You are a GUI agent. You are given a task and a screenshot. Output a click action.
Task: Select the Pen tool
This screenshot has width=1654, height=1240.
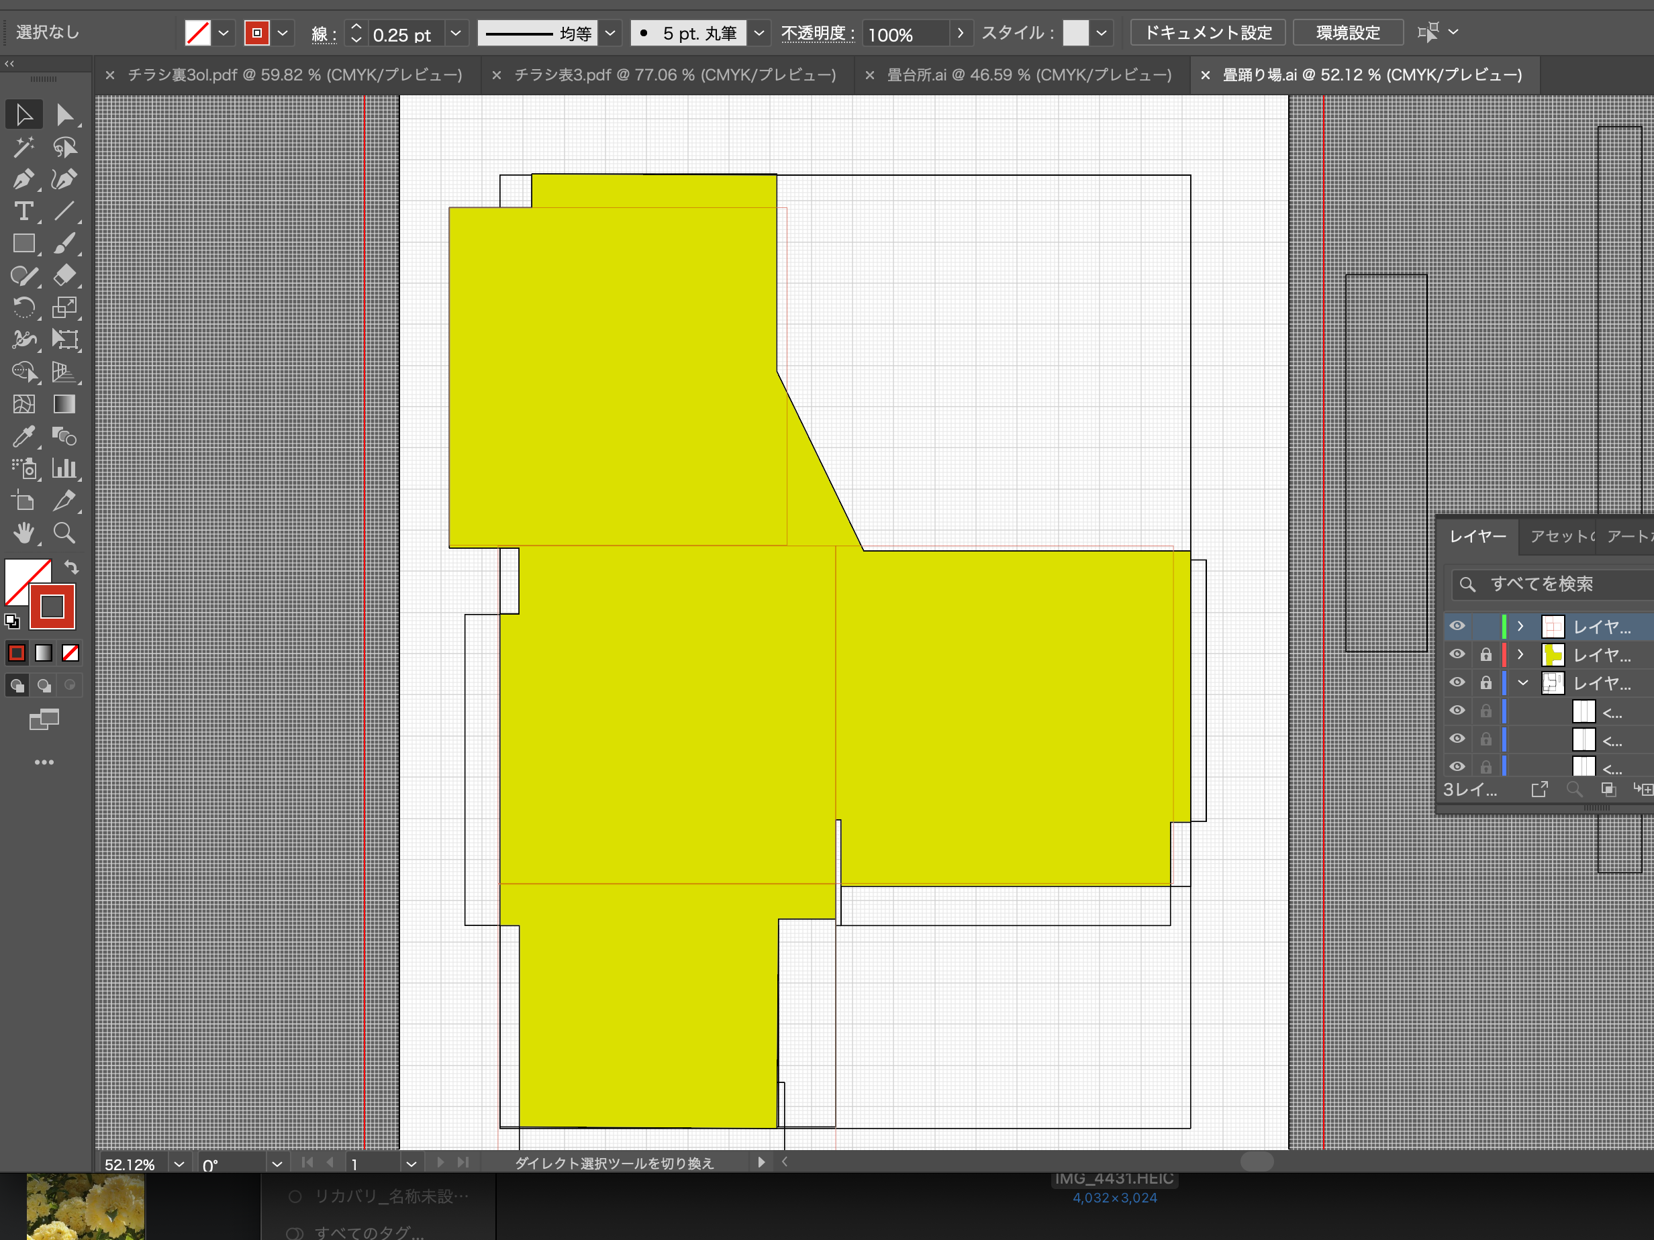click(23, 179)
